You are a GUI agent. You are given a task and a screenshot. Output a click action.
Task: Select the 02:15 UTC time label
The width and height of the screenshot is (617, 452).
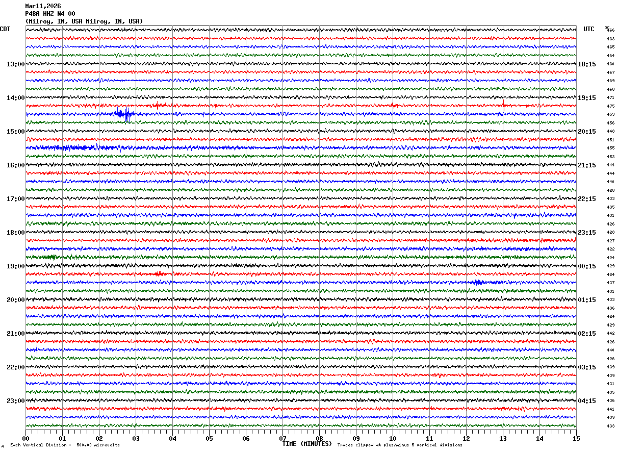[x=587, y=334]
